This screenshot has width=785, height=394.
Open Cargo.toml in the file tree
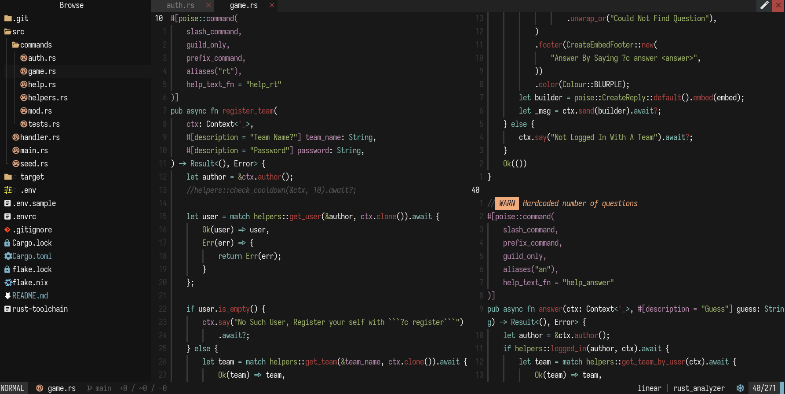click(x=32, y=256)
